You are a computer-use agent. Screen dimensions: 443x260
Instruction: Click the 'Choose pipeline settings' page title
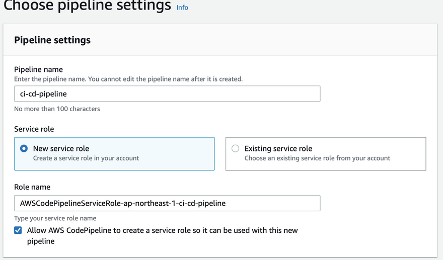pyautogui.click(x=87, y=7)
